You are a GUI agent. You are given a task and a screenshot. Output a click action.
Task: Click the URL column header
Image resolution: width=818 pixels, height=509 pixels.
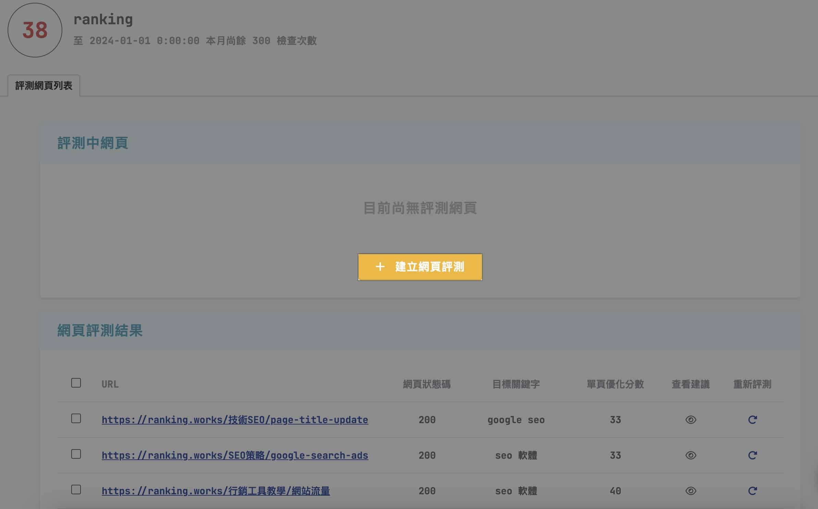pyautogui.click(x=110, y=384)
